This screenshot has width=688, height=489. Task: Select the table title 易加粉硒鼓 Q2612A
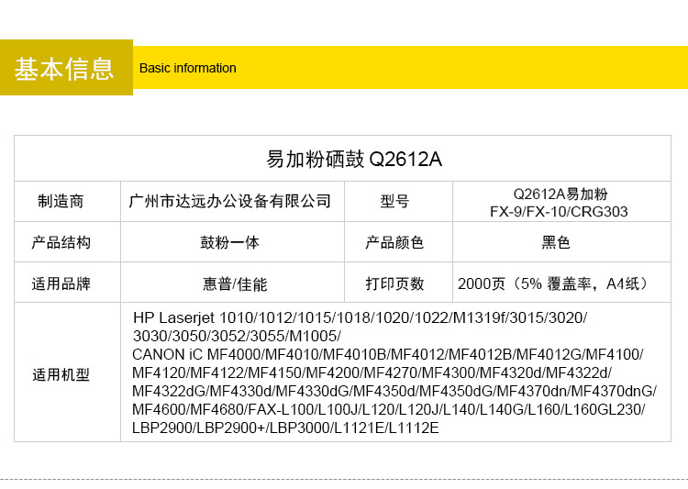click(354, 159)
